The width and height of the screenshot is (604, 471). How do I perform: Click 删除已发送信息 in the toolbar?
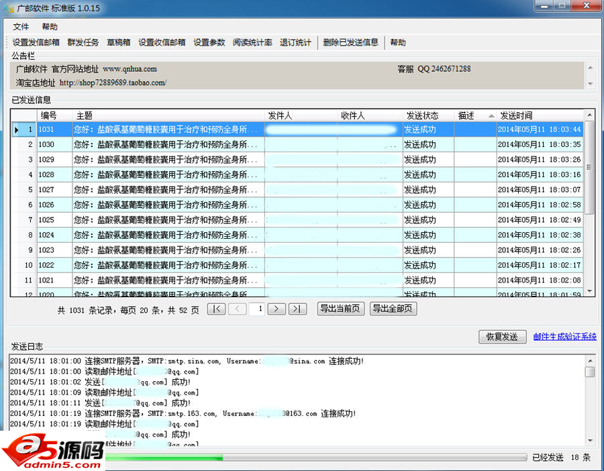tap(350, 43)
